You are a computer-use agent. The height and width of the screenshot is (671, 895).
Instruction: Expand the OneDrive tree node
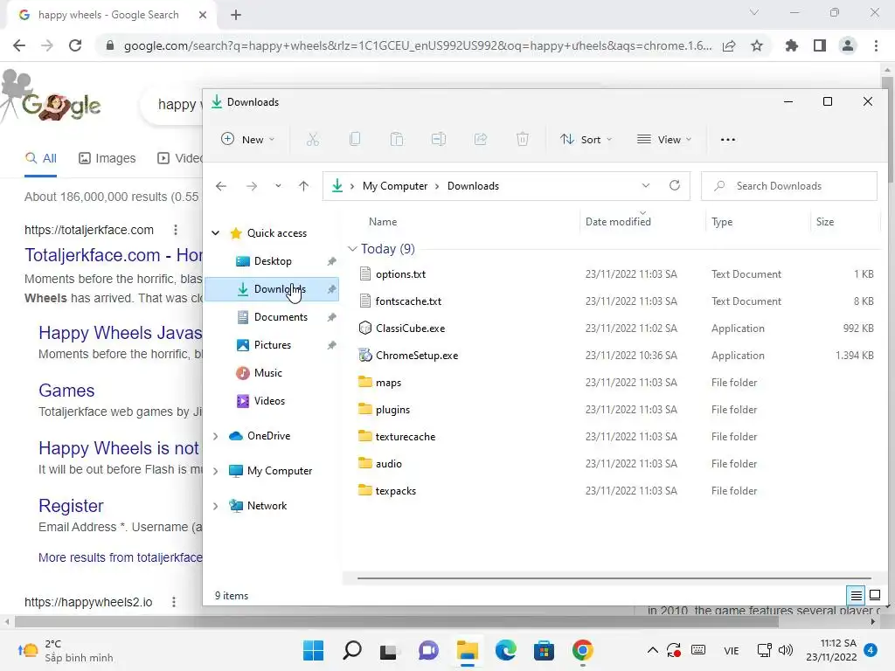[215, 436]
